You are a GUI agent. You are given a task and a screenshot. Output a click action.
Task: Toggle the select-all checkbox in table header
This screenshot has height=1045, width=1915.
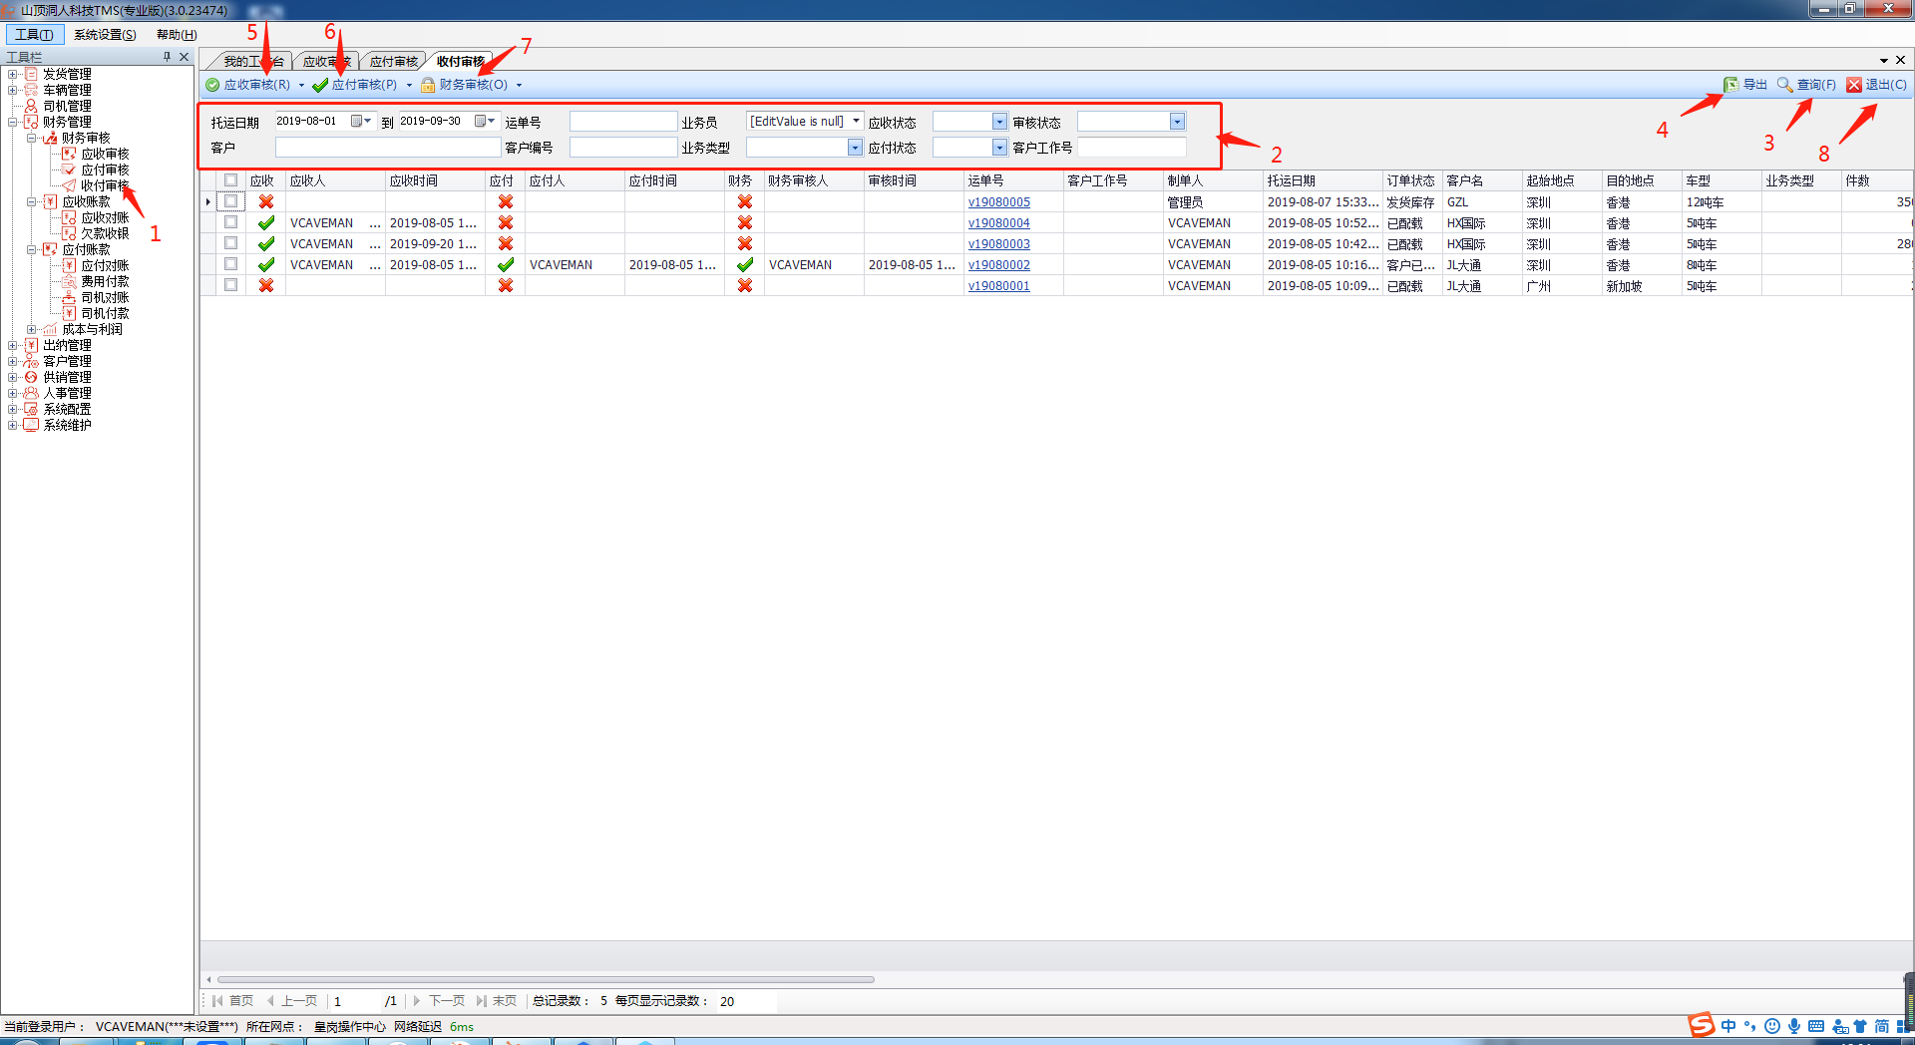pyautogui.click(x=231, y=180)
